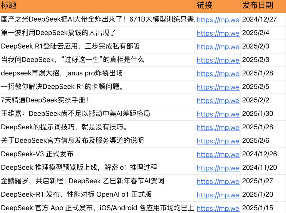Open the link for 卡顿问题 row

click(x=218, y=87)
